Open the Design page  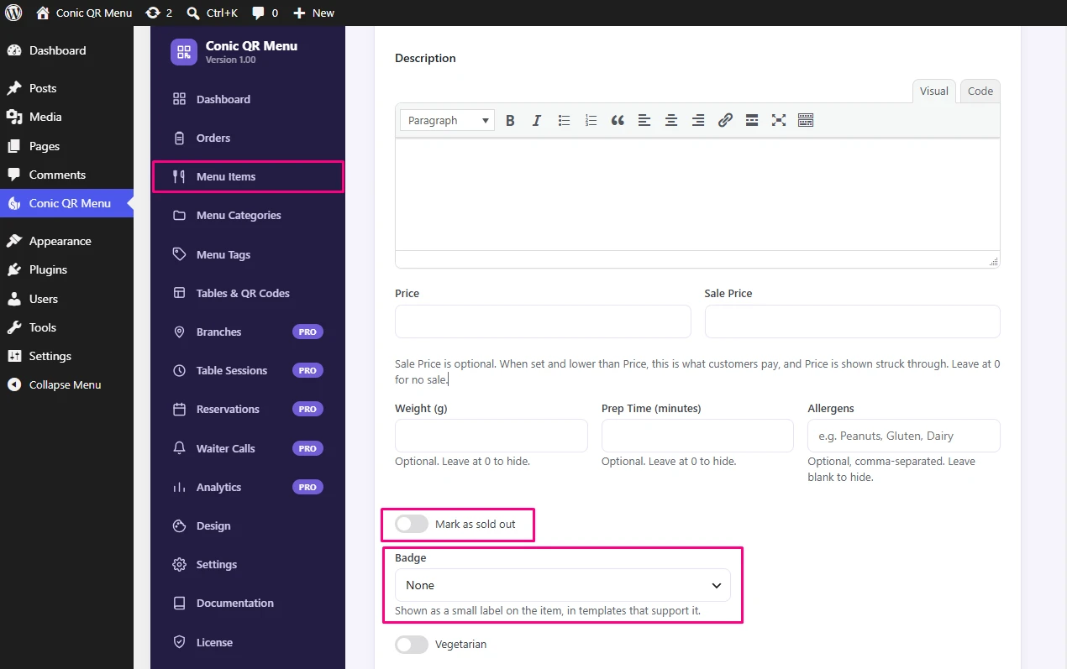248,525
